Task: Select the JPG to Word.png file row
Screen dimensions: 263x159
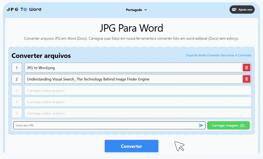Action: click(138, 68)
